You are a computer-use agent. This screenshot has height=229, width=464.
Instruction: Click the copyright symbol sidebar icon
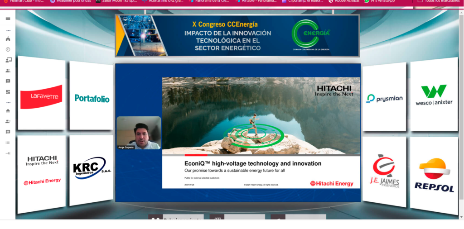click(x=8, y=49)
